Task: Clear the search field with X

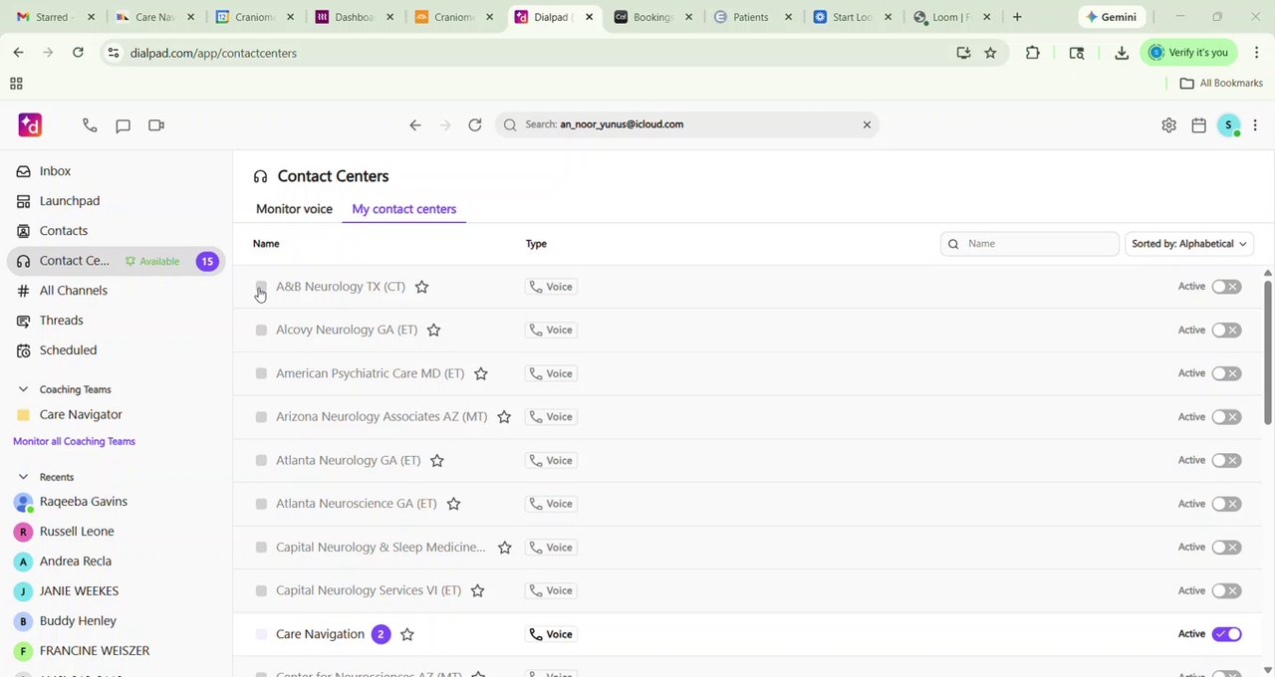Action: 867,124
